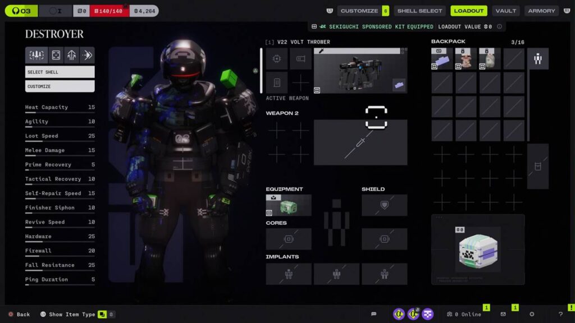Select the first shell ability icon under Destroyer

pos(35,55)
